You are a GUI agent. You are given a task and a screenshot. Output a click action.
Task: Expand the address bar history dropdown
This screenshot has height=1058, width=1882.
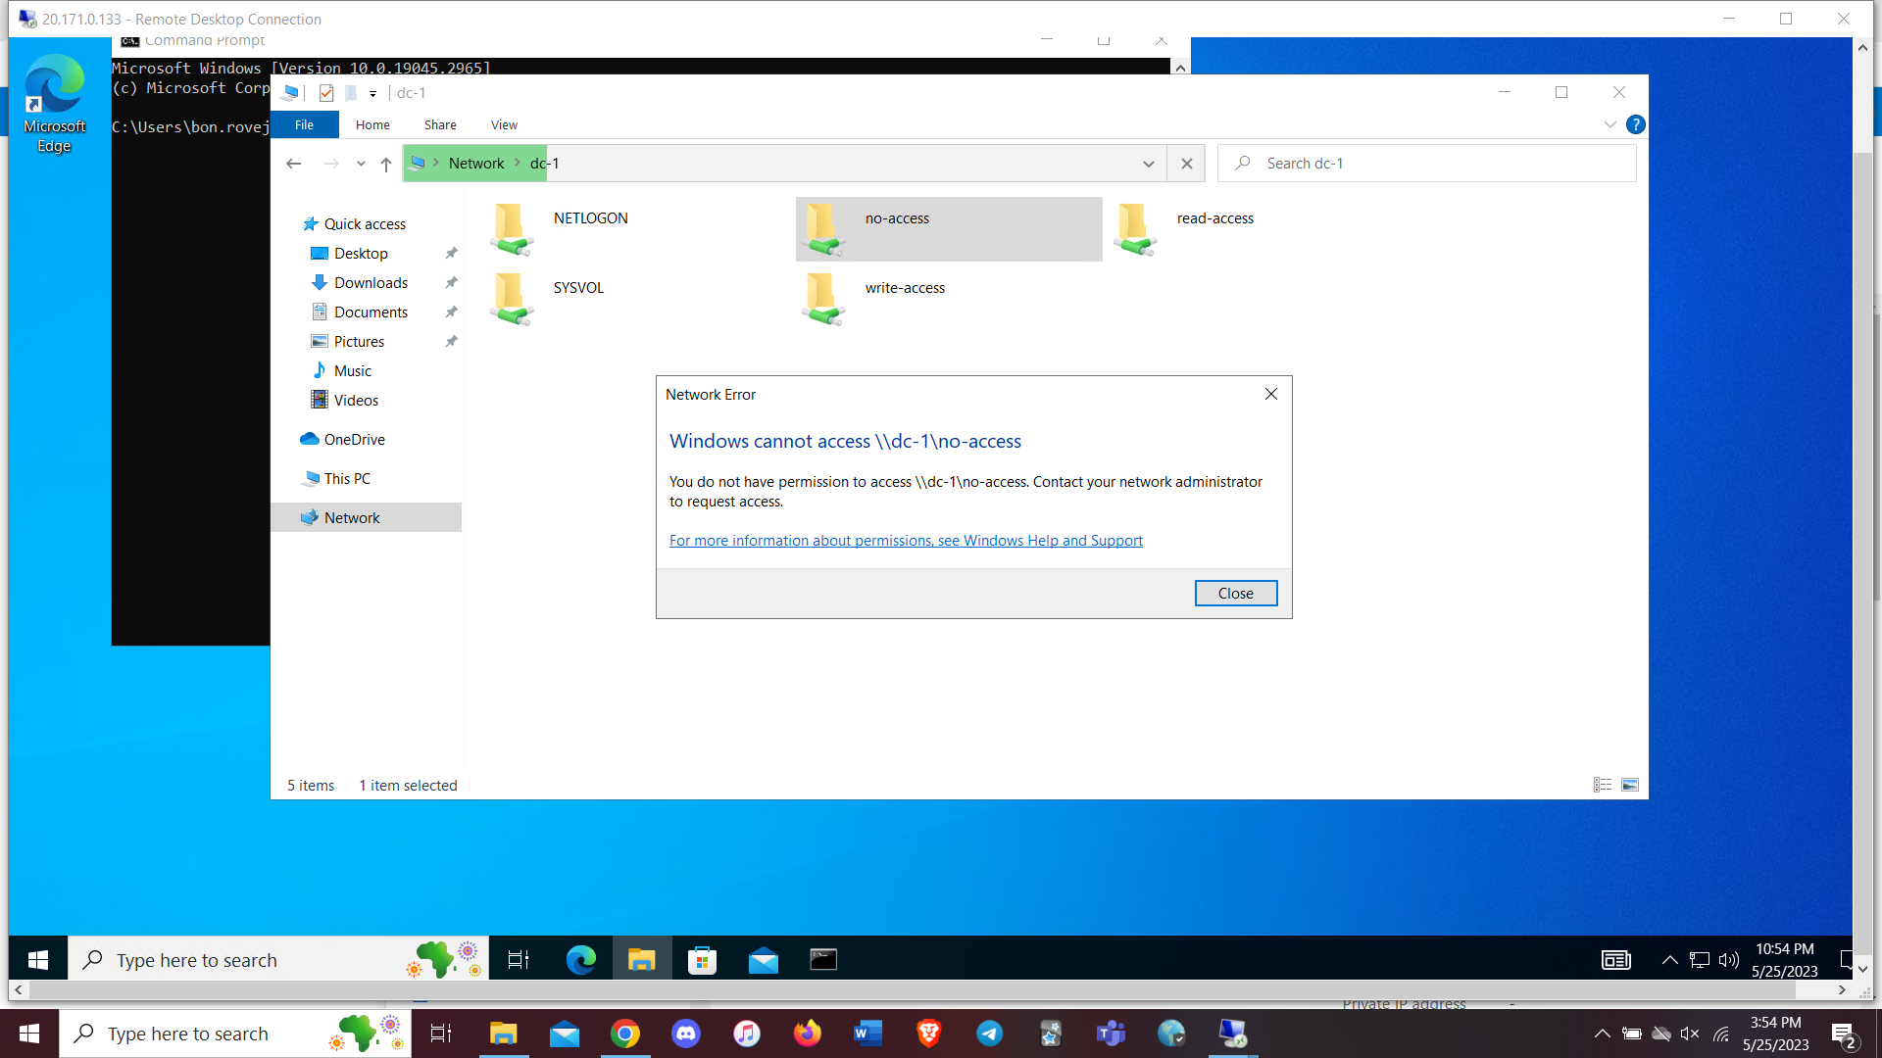1149,165
